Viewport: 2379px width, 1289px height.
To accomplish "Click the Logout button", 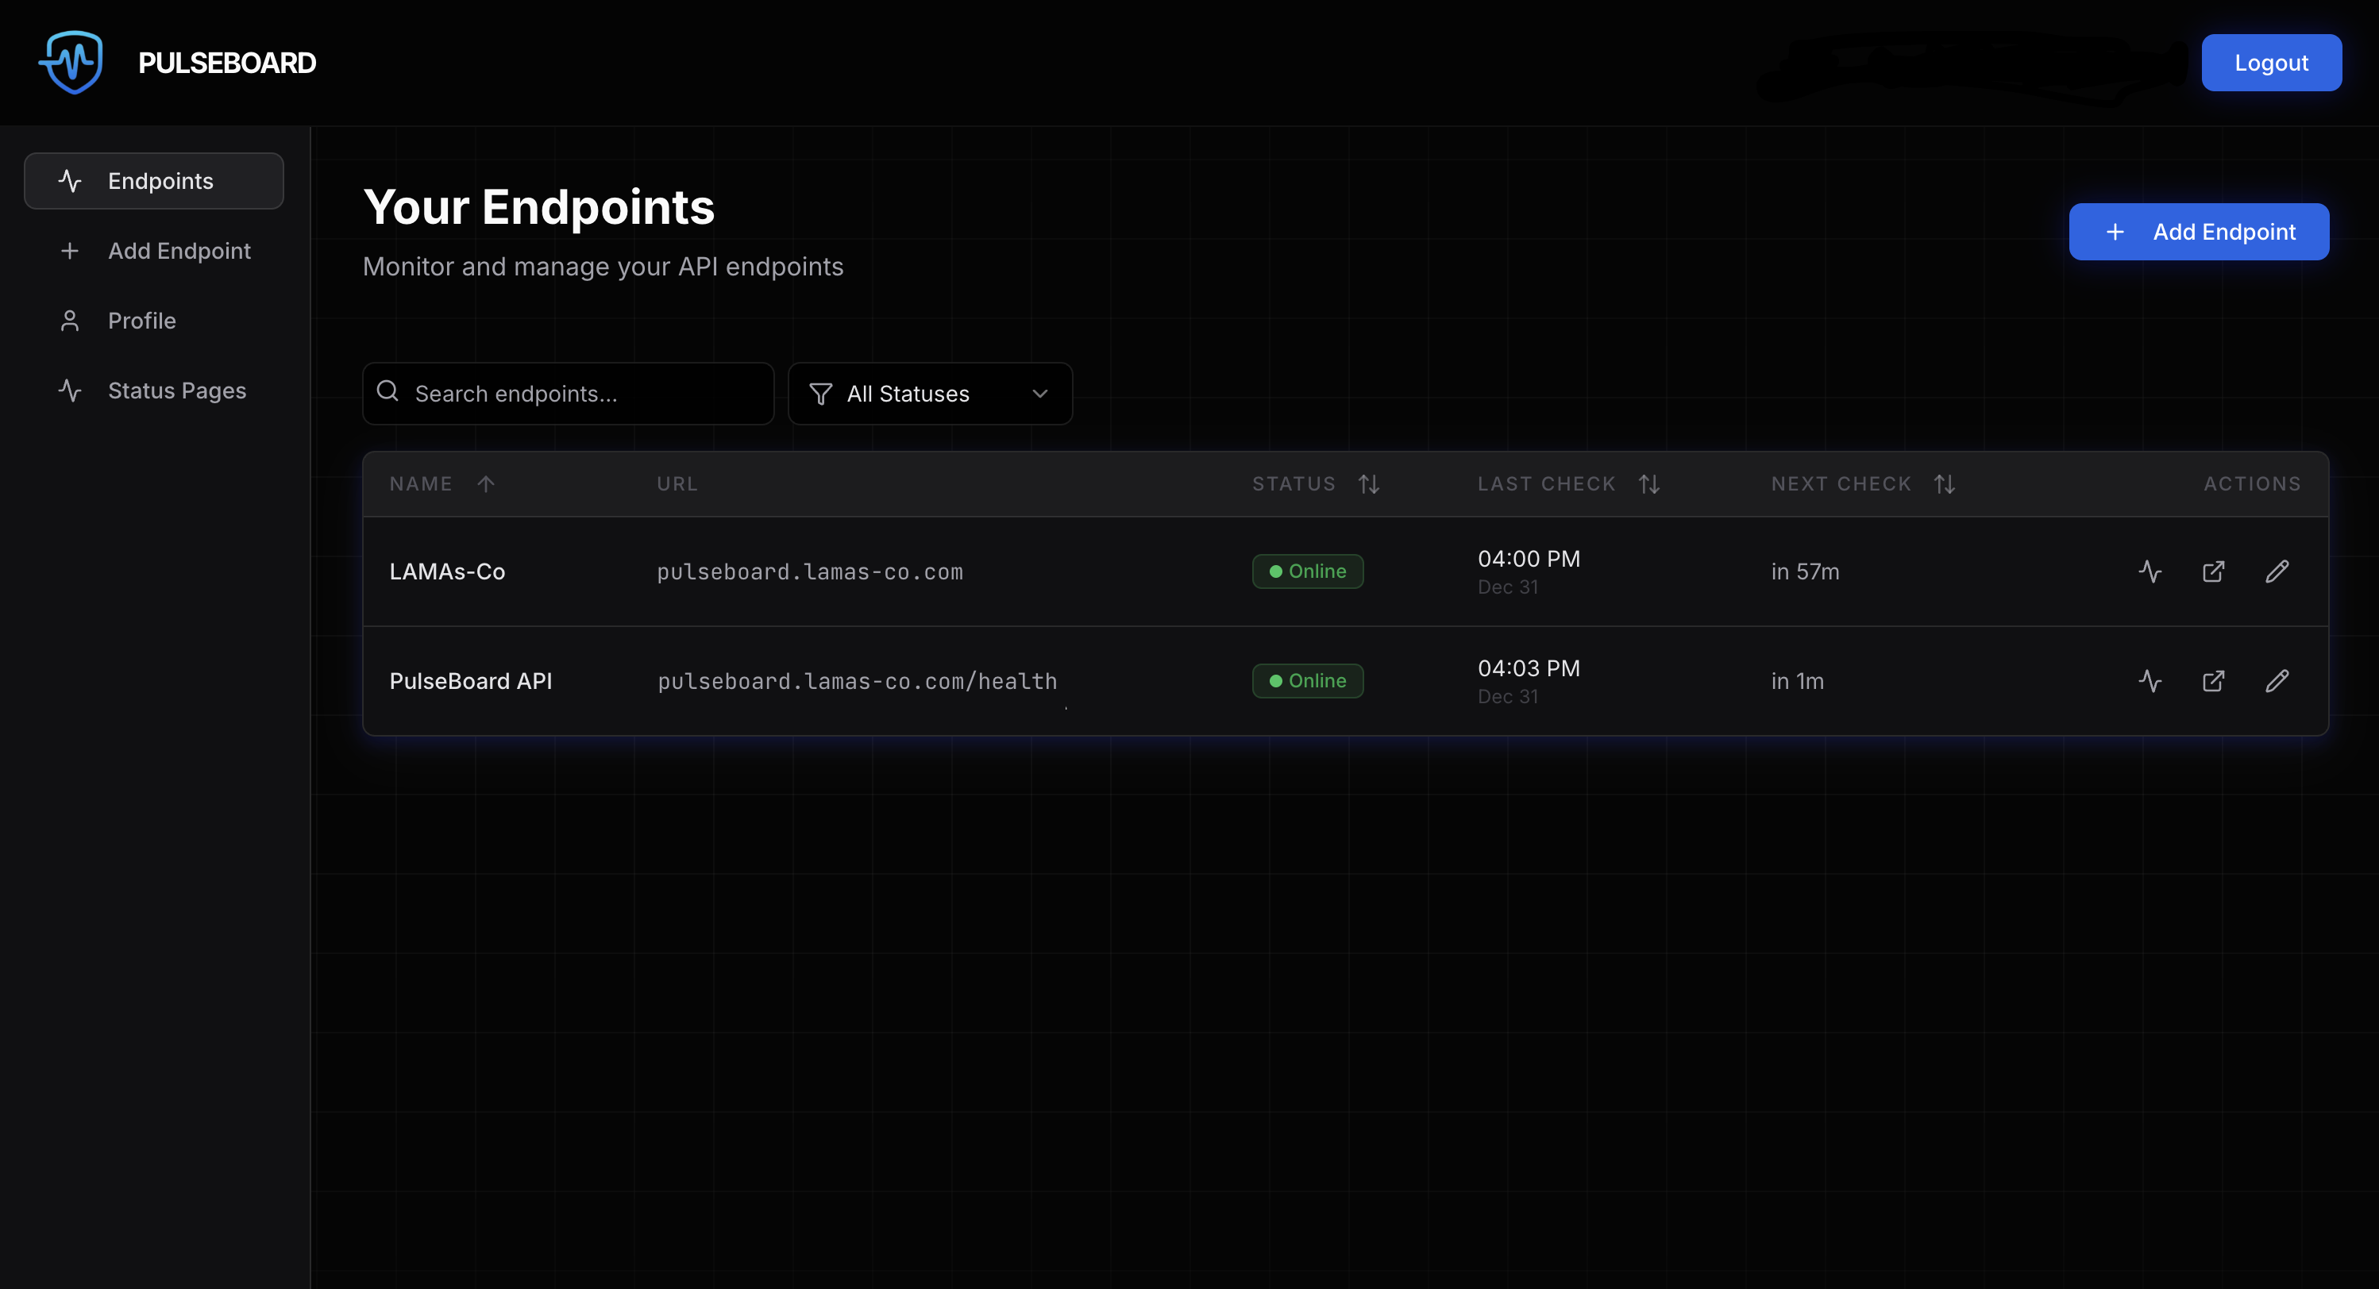I will tap(2270, 63).
